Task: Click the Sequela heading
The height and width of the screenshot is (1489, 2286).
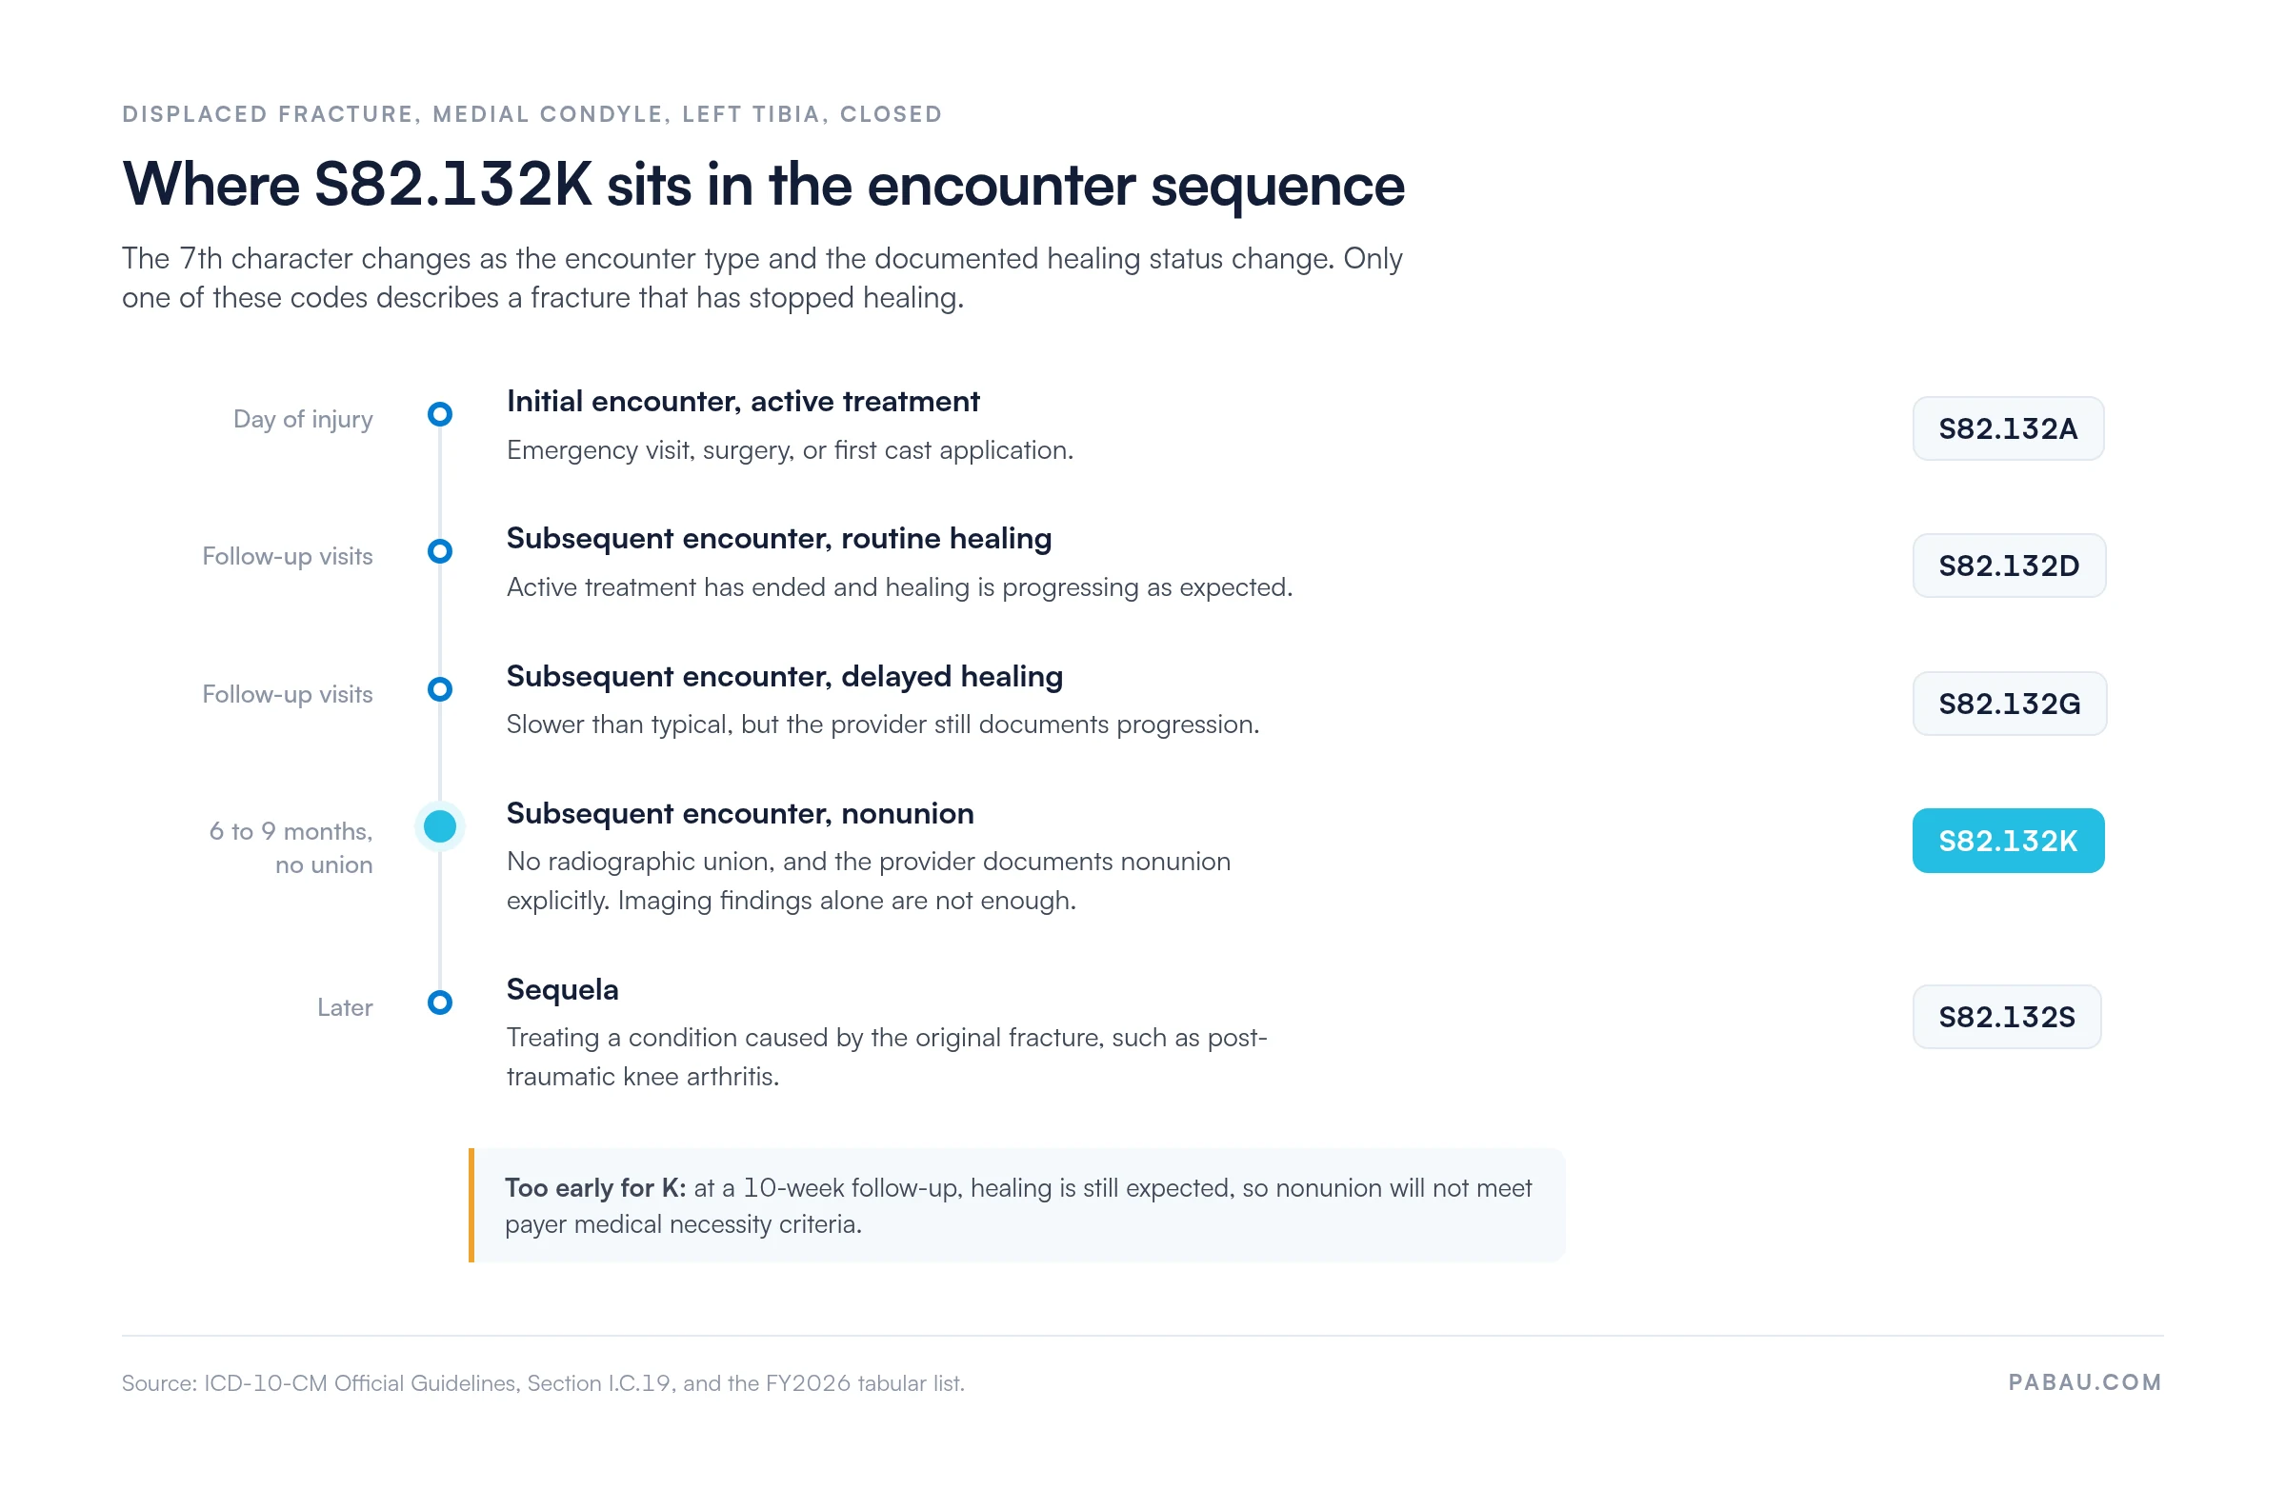Action: tap(562, 990)
